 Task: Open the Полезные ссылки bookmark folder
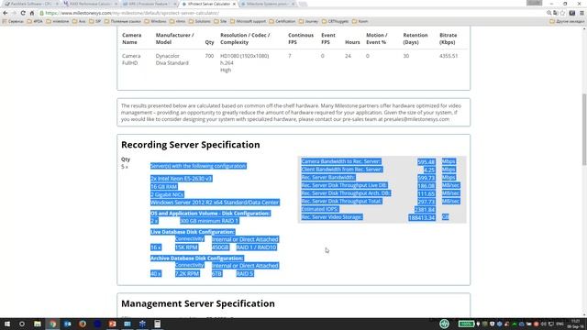coord(122,21)
